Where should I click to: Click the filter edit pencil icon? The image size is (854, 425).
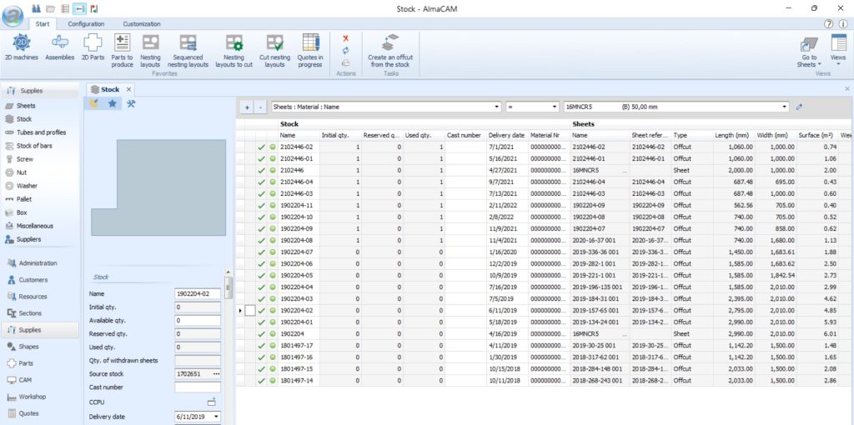click(x=799, y=107)
